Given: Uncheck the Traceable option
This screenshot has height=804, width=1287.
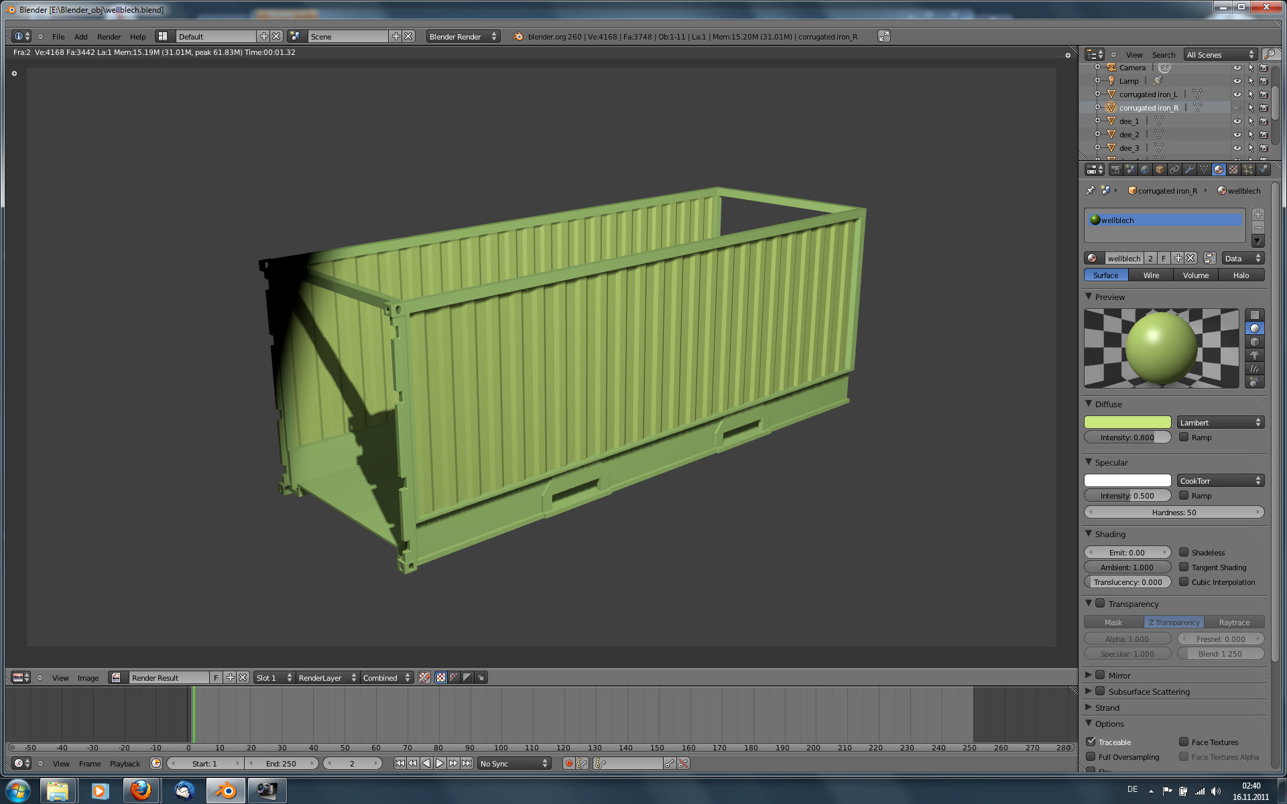Looking at the screenshot, I should click(x=1091, y=742).
